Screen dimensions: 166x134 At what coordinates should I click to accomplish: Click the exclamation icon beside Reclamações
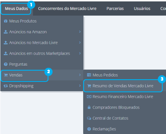89,129
